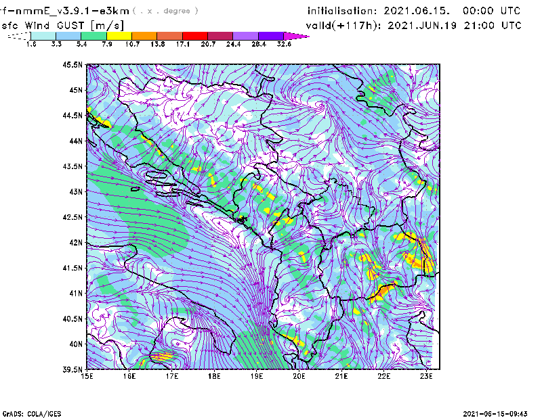Click the '43.5N' latitude label

click(x=72, y=166)
